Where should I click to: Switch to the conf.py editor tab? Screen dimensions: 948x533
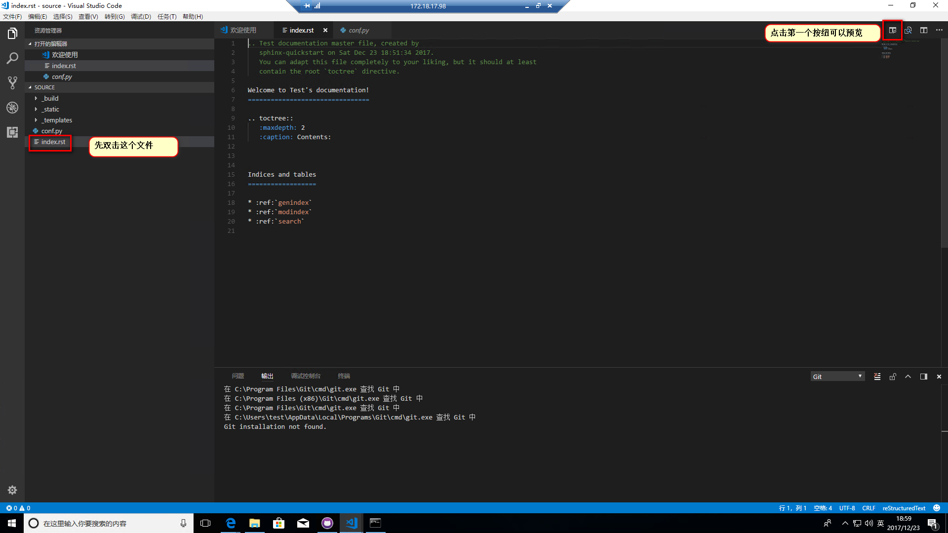(358, 31)
